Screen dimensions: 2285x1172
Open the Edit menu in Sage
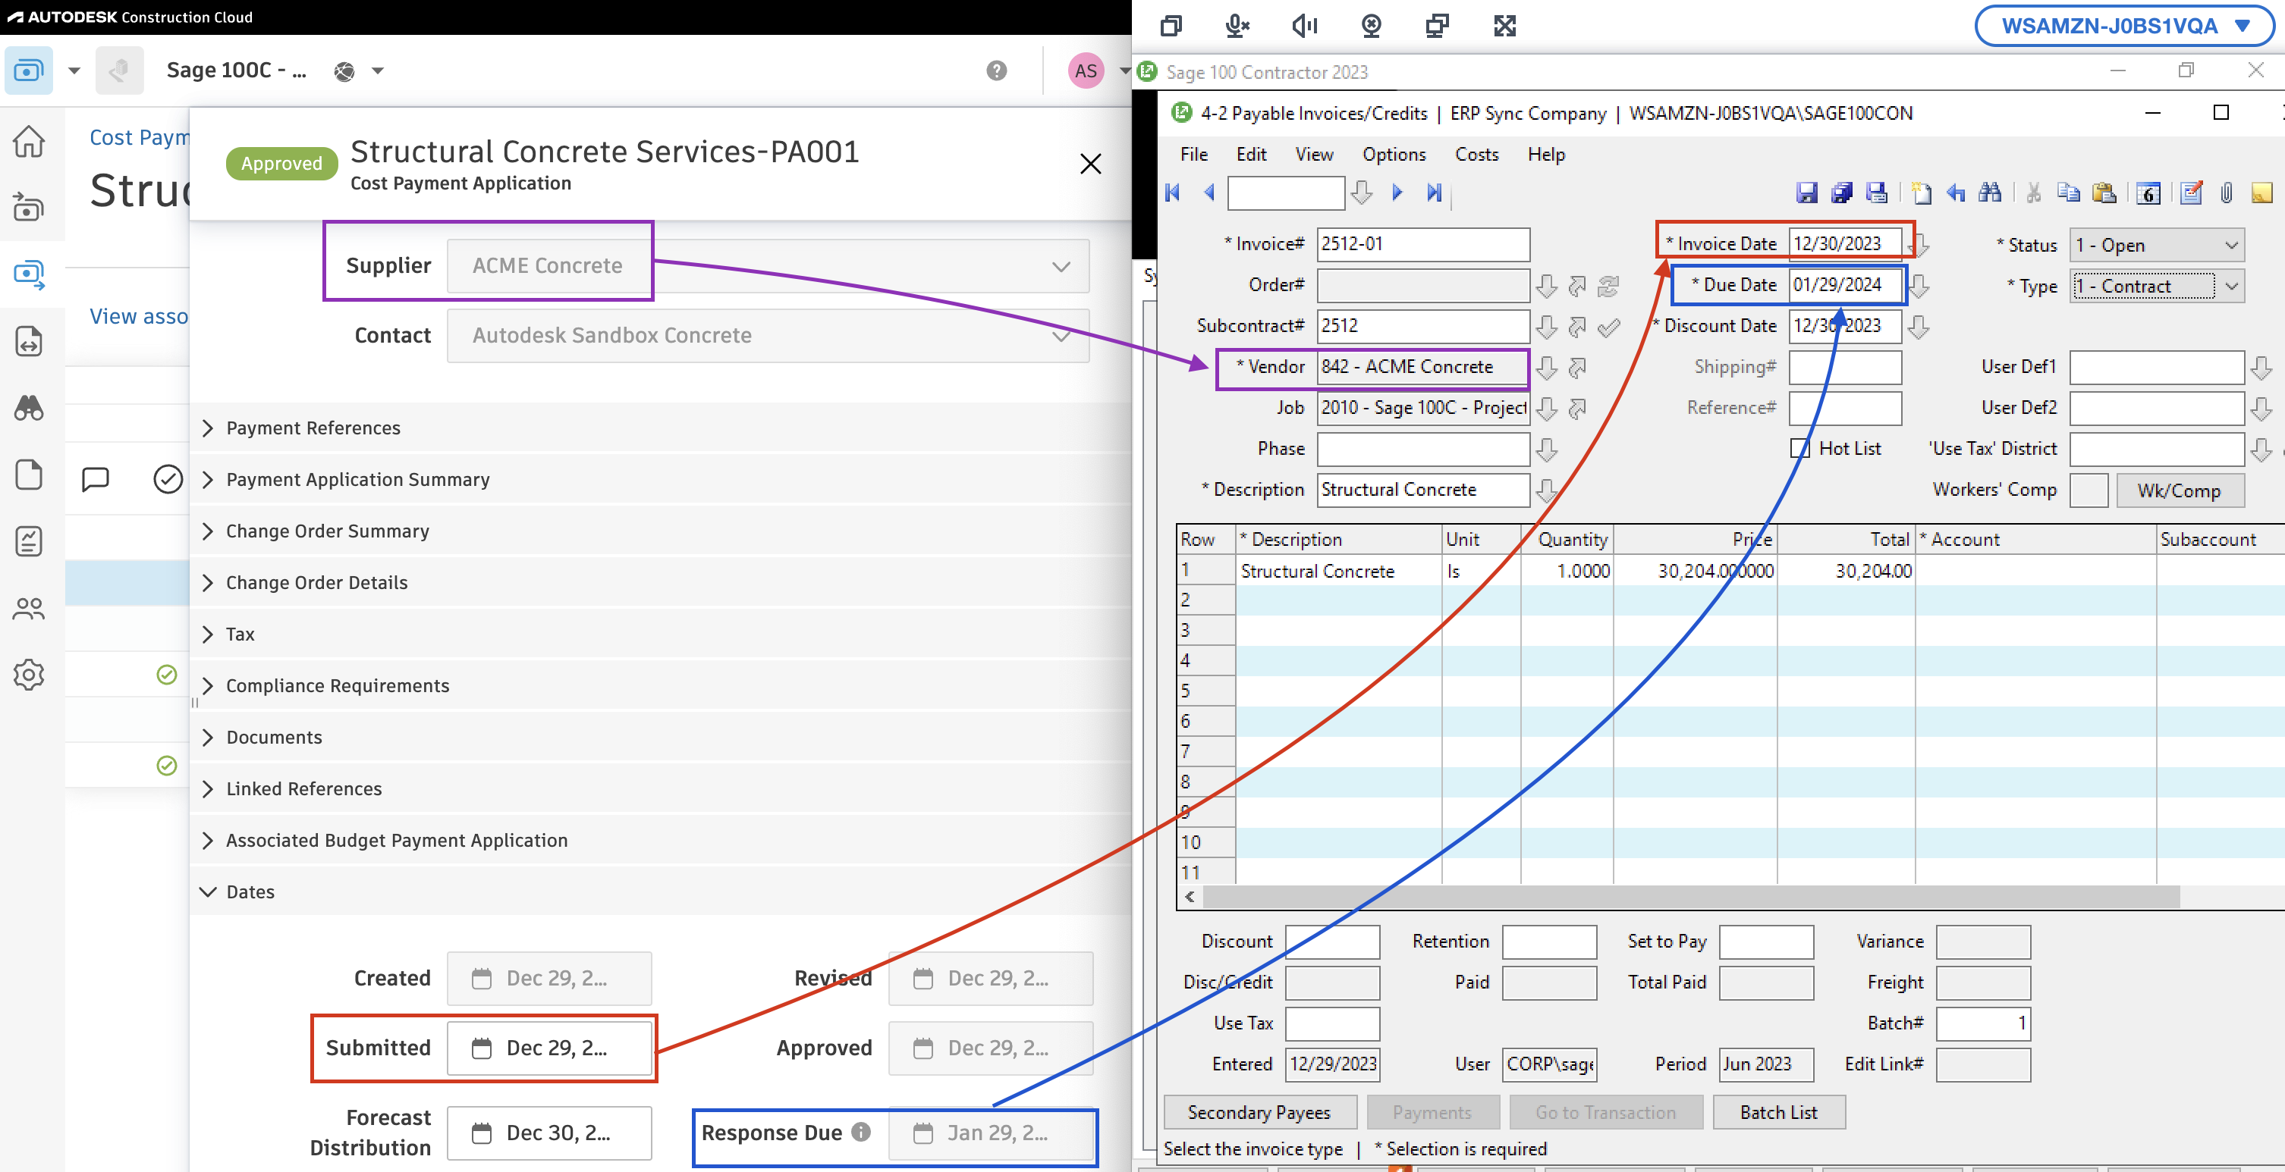[1251, 154]
